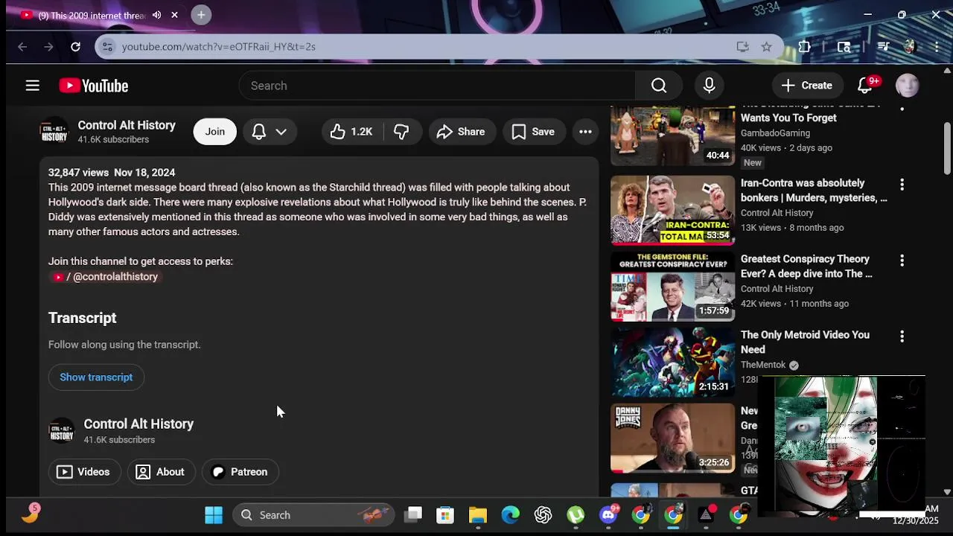Open the YouTube account avatar menu
The image size is (953, 536).
(908, 86)
